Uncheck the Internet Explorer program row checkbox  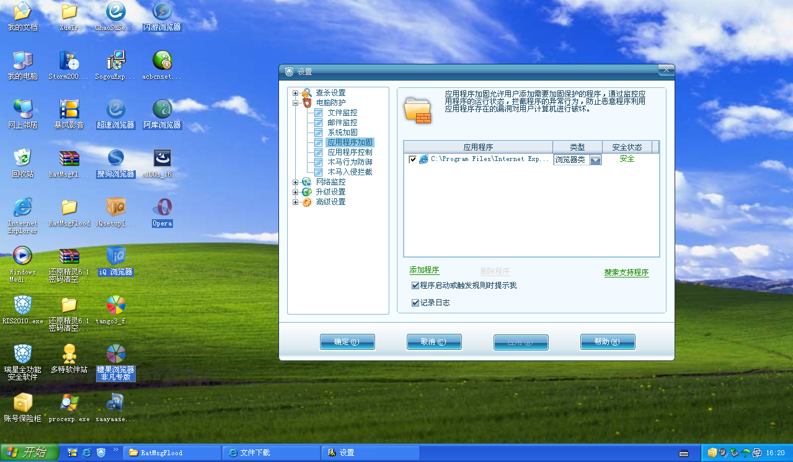tap(413, 159)
